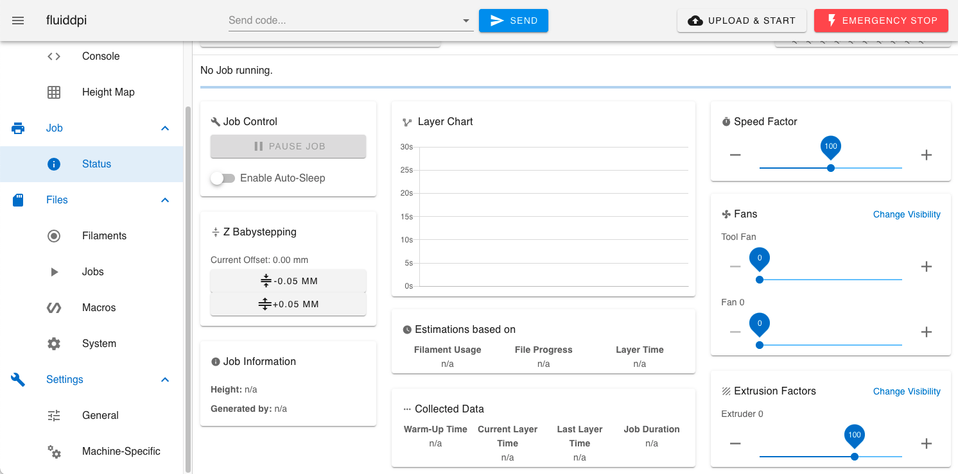Click Change Visibility in Extrusion Factors
The image size is (958, 474).
tap(907, 391)
